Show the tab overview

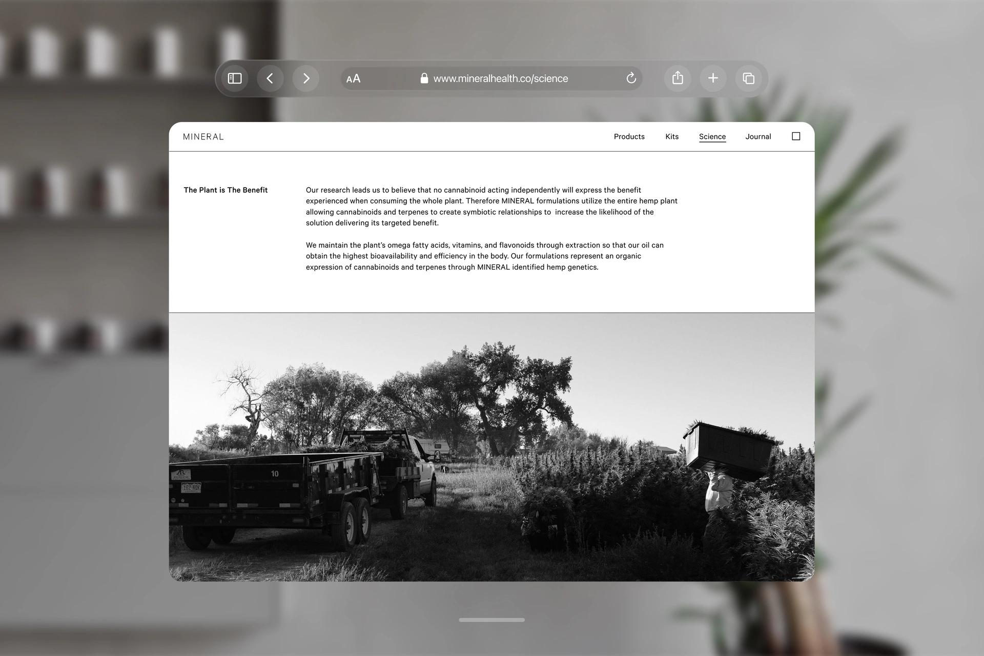coord(748,78)
